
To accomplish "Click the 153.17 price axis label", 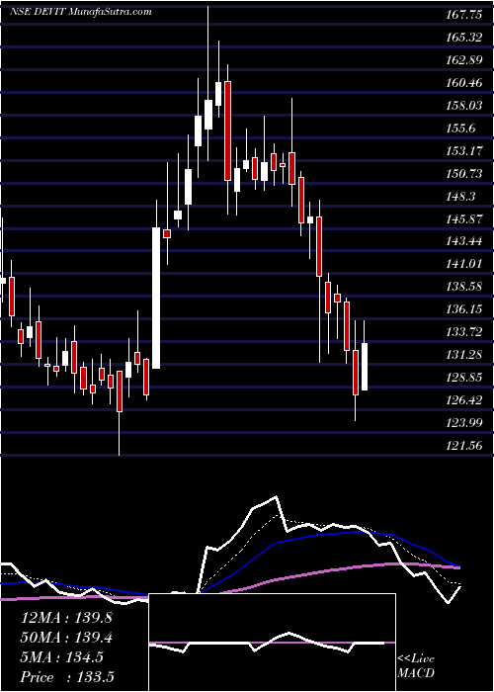I will 463,151.
